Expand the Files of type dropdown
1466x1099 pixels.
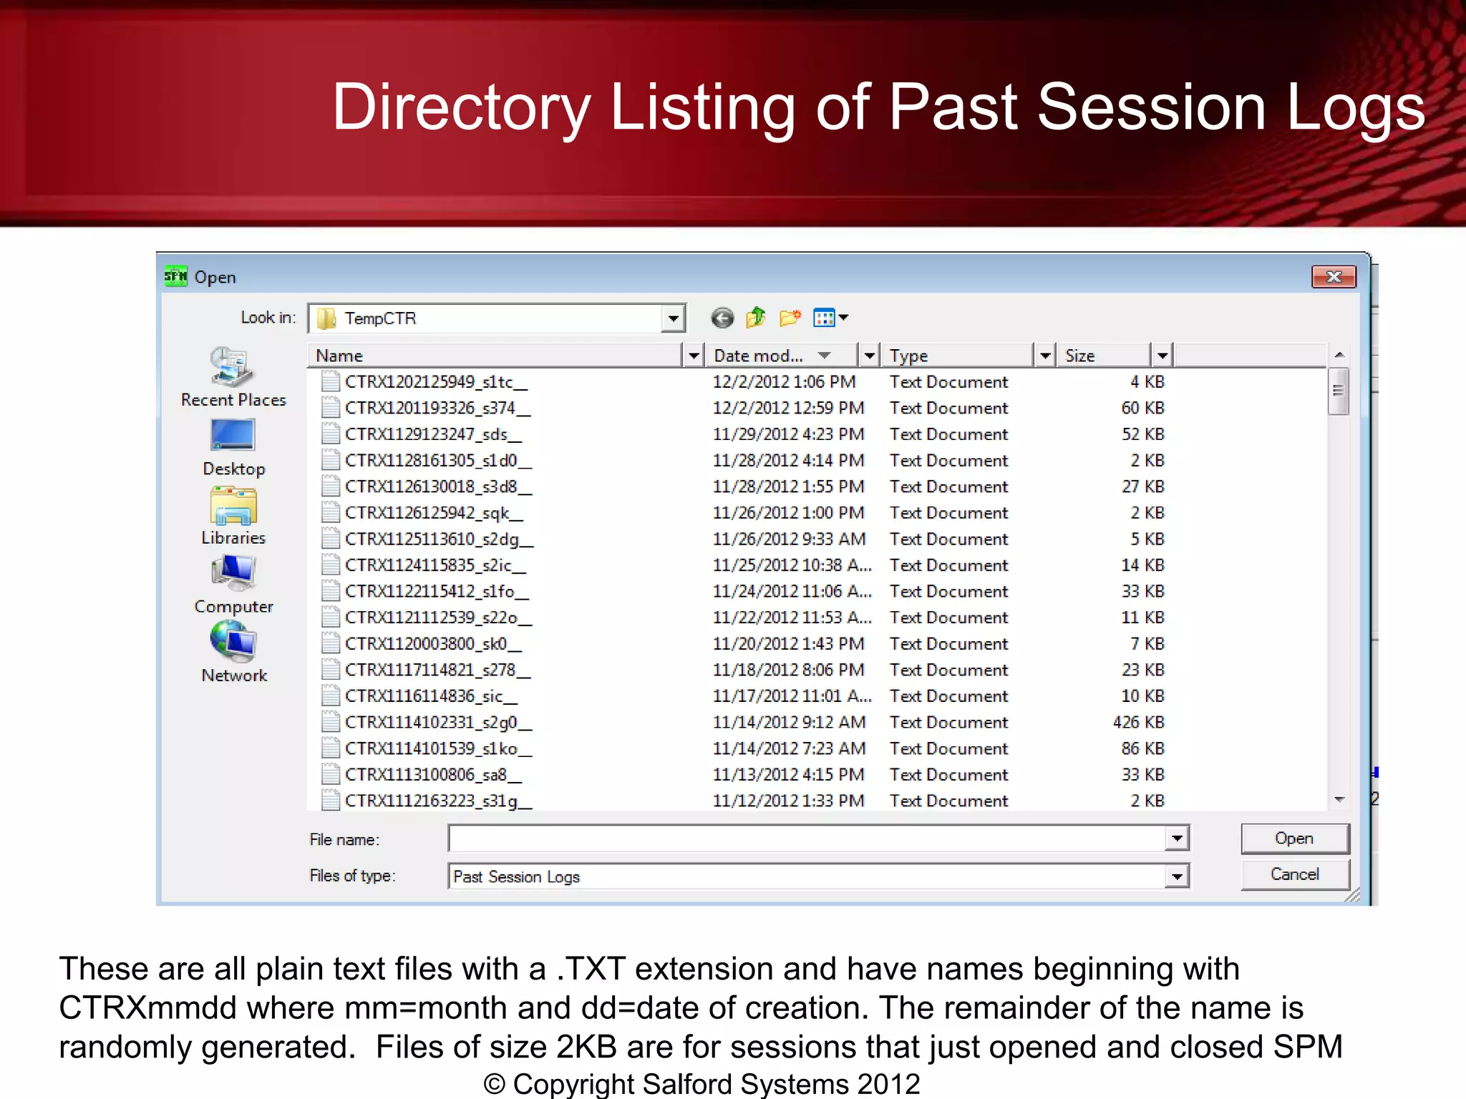(1177, 876)
